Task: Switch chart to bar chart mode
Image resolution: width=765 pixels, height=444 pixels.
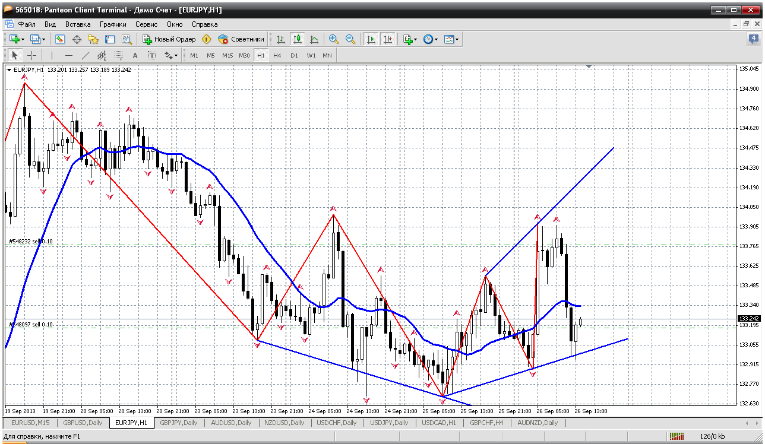Action: pos(281,39)
